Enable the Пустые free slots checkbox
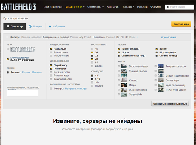 coord(92,86)
